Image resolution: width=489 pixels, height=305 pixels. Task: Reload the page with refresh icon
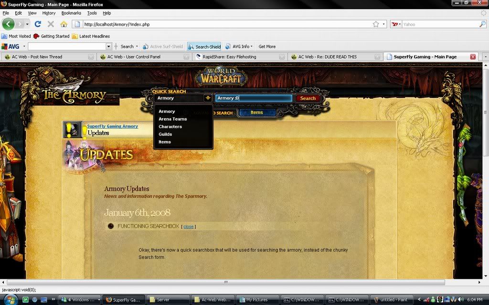point(38,24)
